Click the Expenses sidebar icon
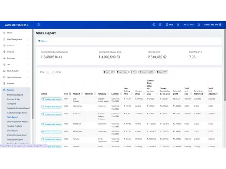Viewport: 226px width, 169px height. click(5, 83)
